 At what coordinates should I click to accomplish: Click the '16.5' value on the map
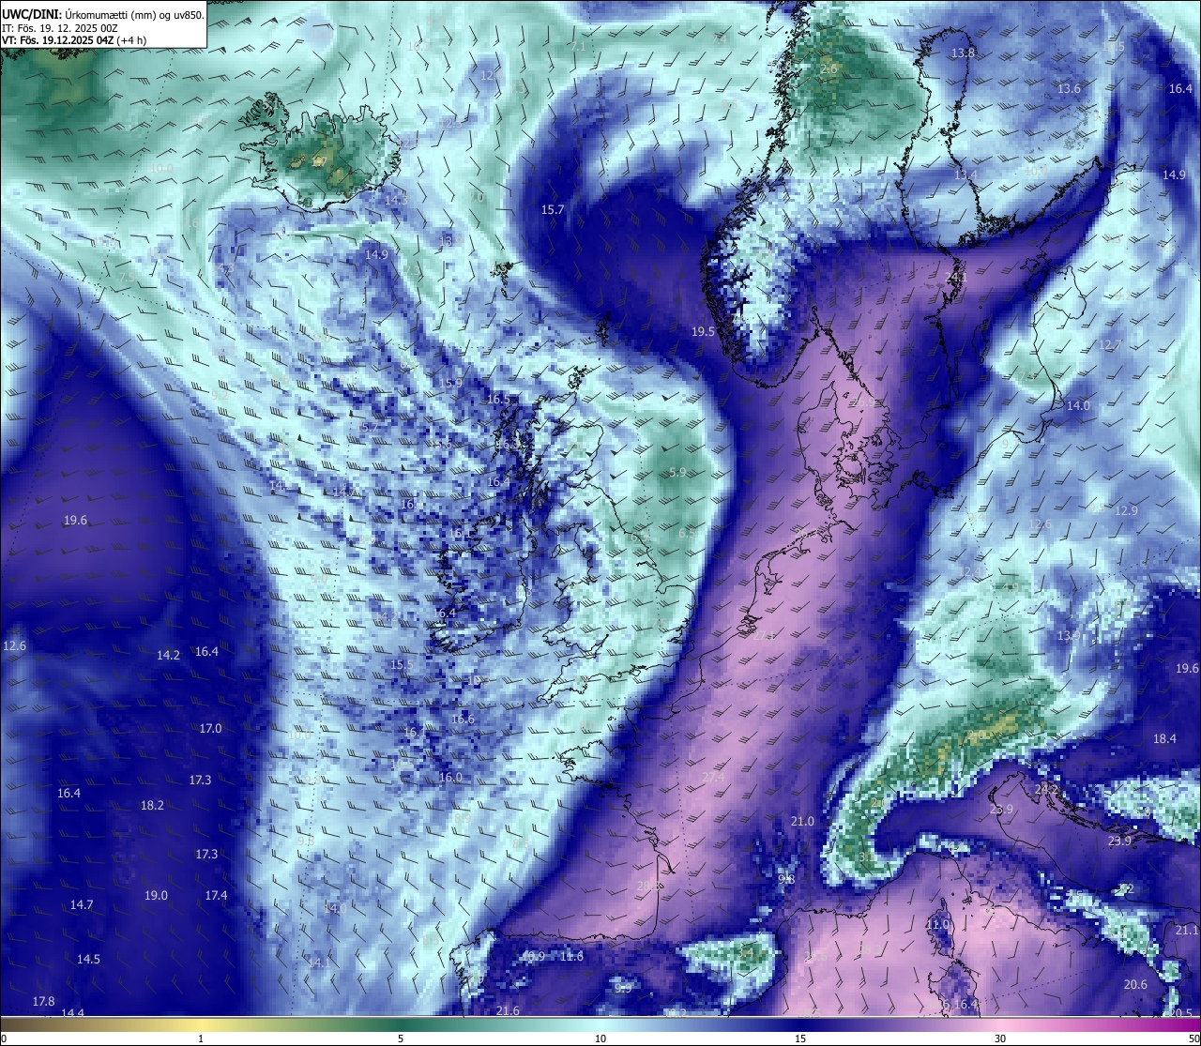click(498, 399)
